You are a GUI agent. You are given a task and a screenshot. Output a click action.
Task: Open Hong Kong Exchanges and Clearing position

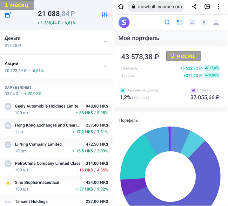tap(56, 128)
